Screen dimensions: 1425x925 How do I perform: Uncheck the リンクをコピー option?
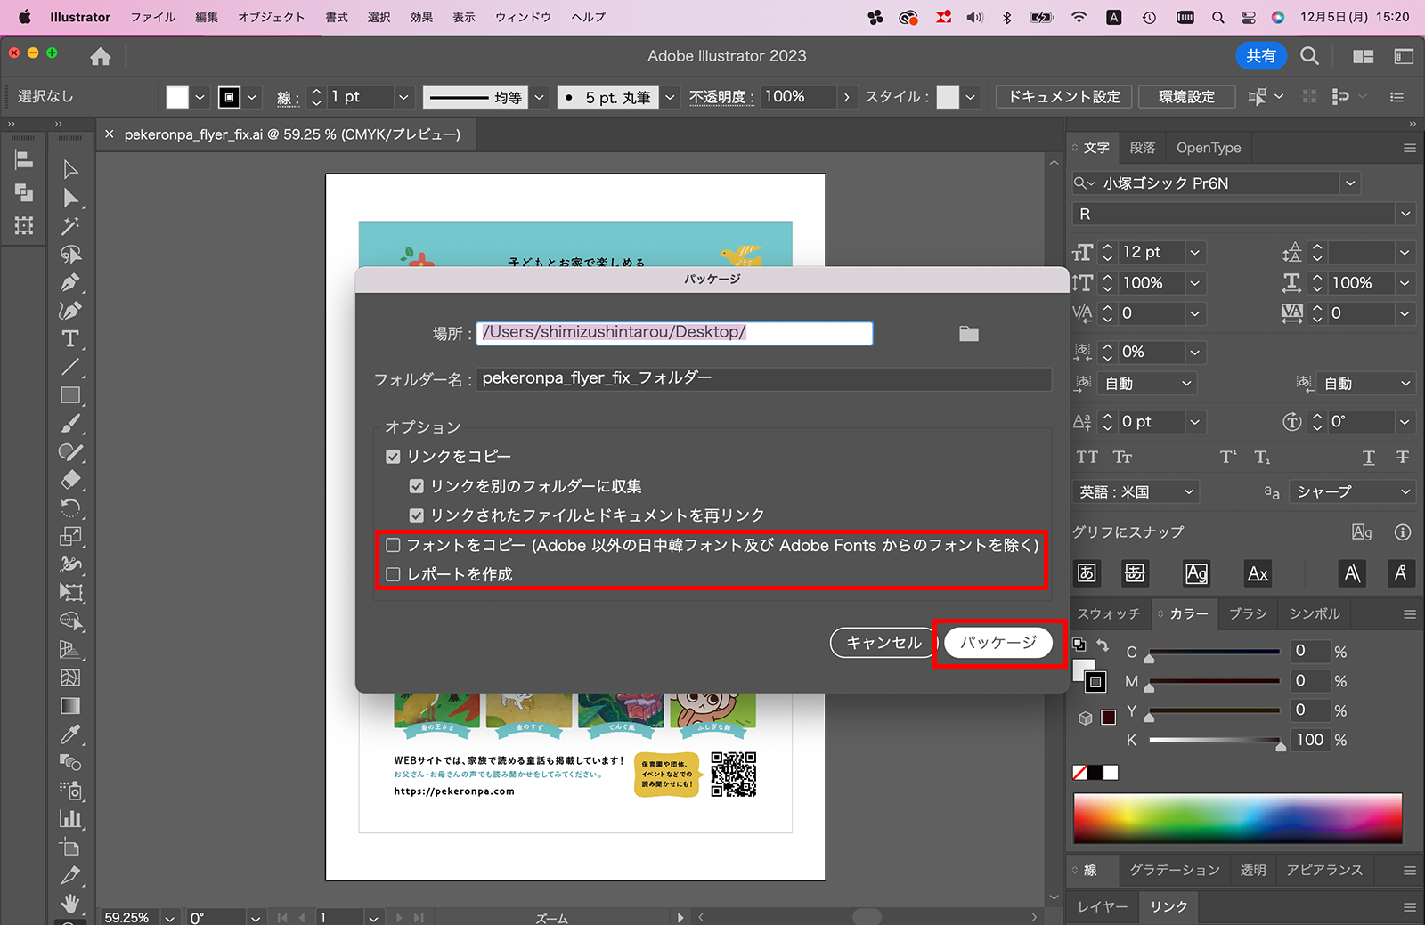393,456
